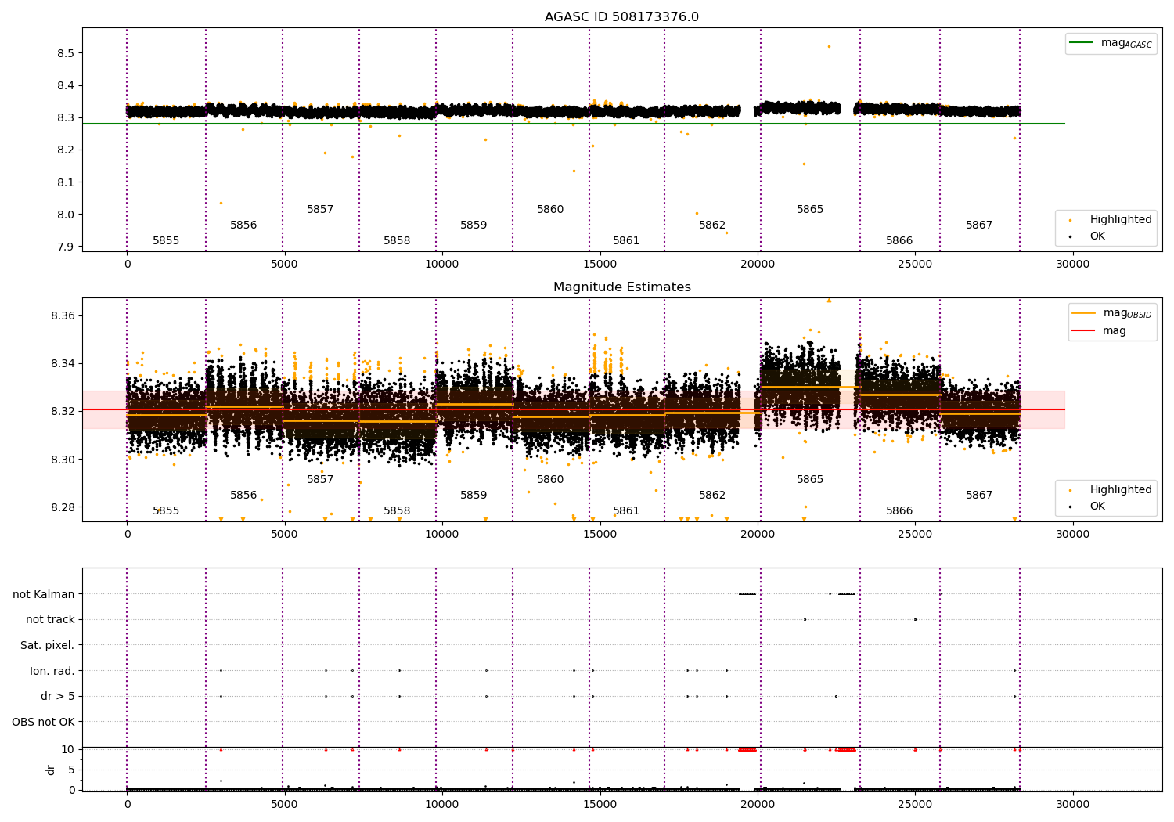Click the rotated "dr" axis label

(x=51, y=770)
